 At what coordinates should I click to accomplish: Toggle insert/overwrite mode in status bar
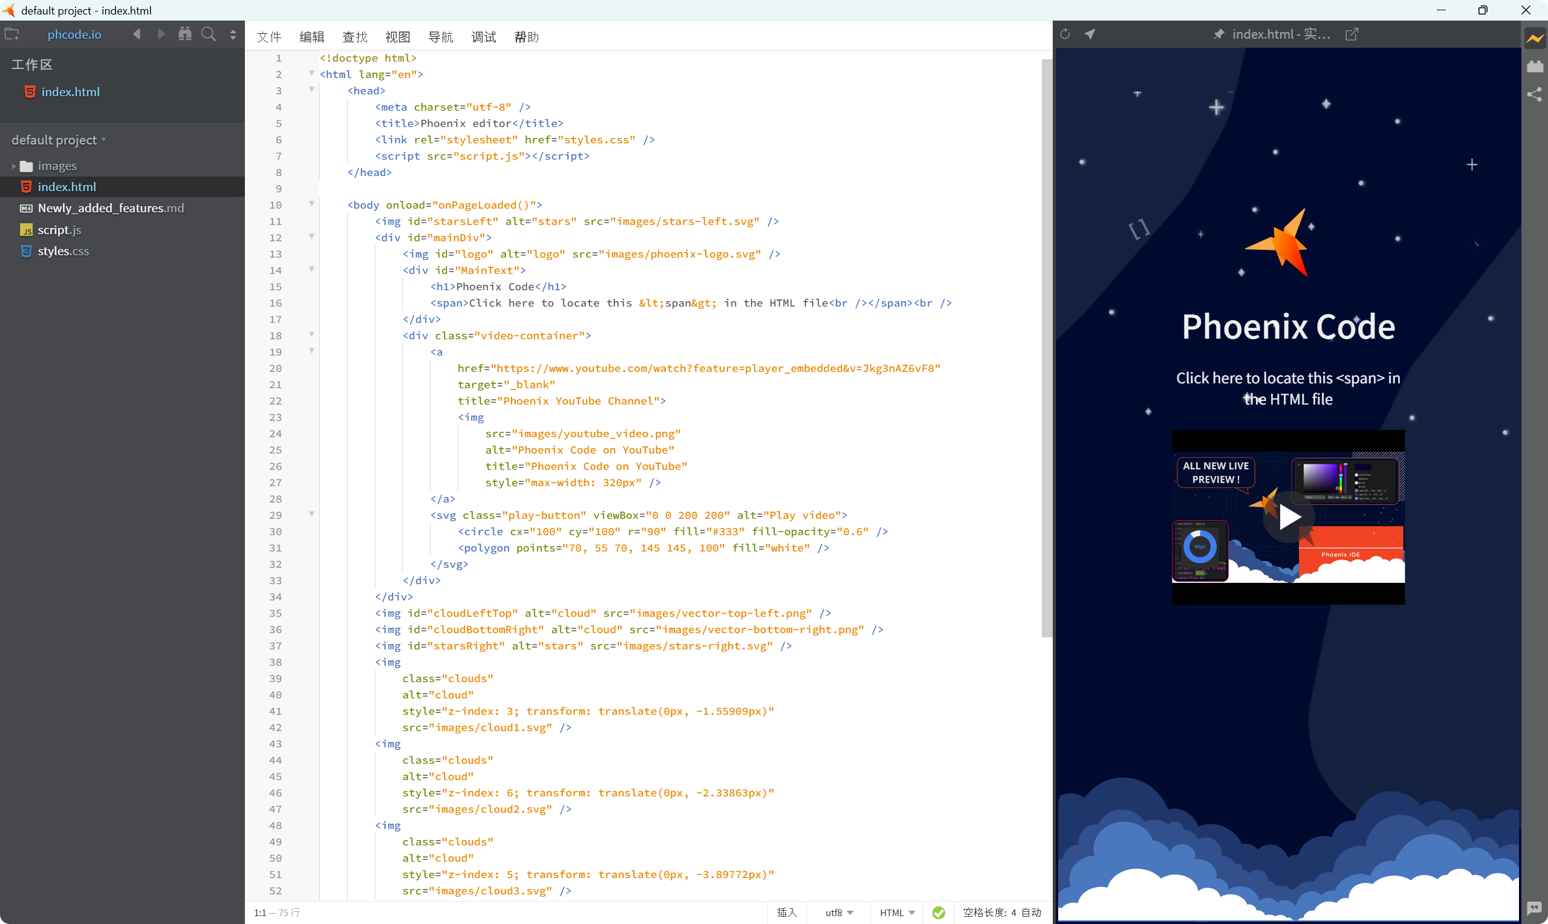[x=786, y=912]
